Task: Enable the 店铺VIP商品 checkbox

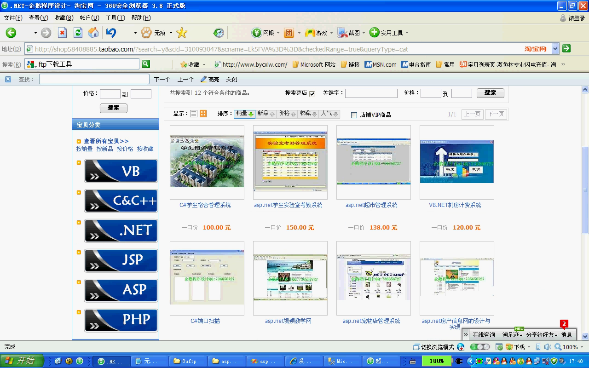Action: [354, 115]
